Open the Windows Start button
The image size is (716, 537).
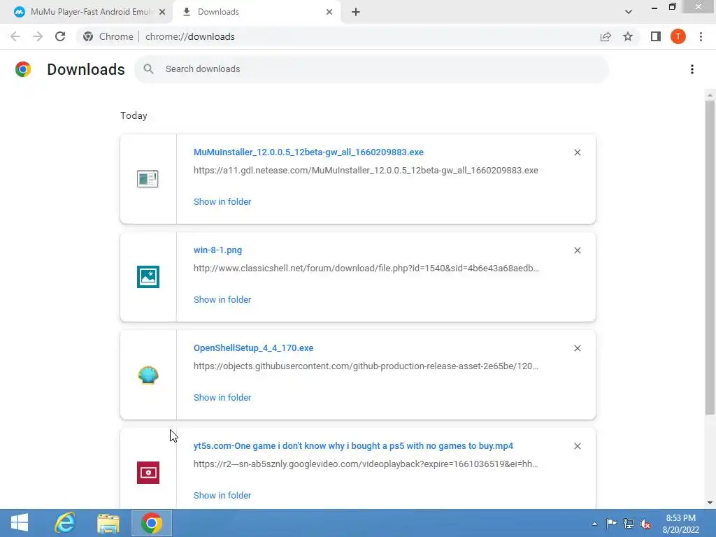point(19,523)
